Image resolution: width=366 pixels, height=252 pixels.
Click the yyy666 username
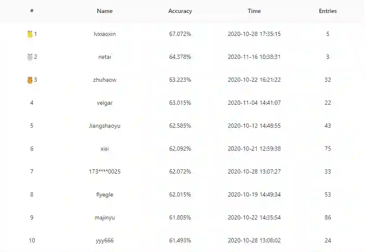(x=104, y=241)
